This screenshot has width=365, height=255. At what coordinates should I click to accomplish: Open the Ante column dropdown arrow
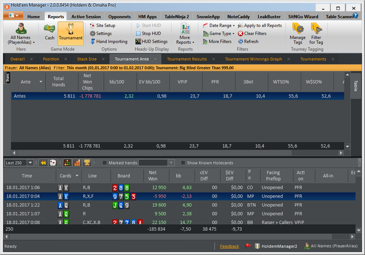[x=41, y=82]
